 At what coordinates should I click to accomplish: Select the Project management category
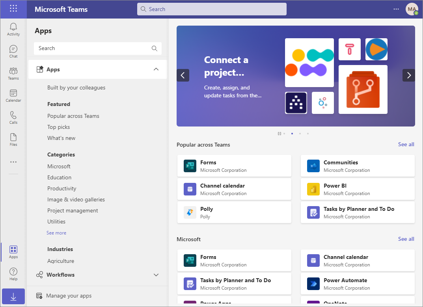[73, 210]
